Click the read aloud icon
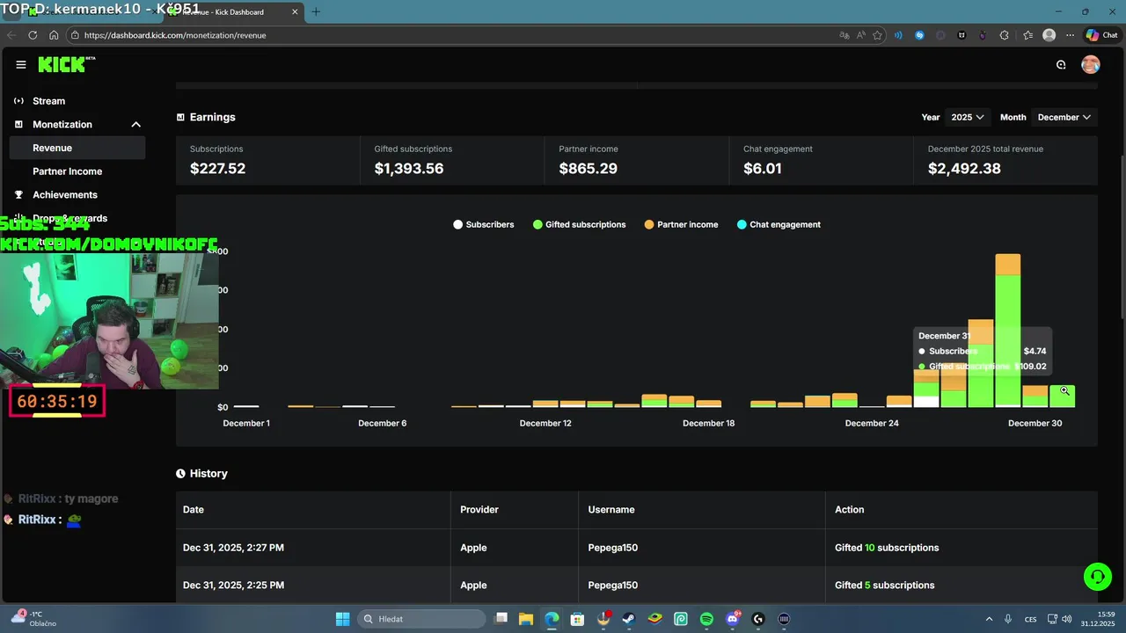 [x=860, y=35]
